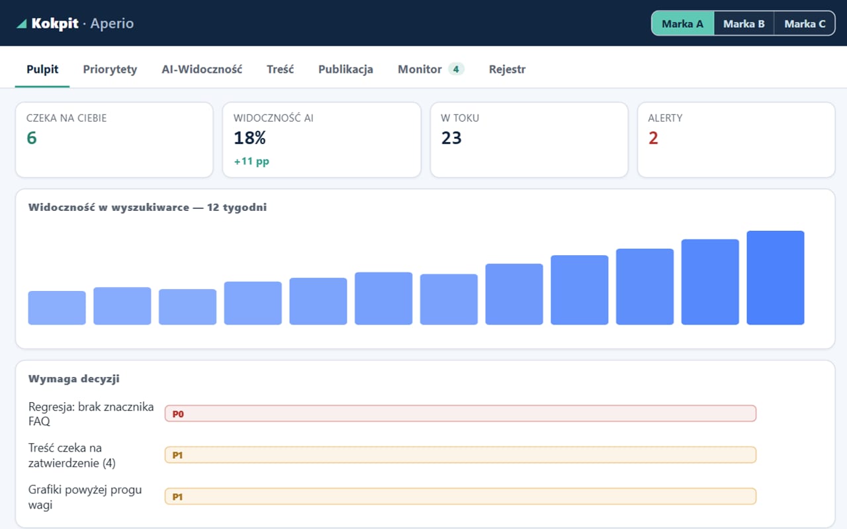Open Grafiki powyżej progu wagi item
This screenshot has height=529, width=847.
pyautogui.click(x=85, y=497)
